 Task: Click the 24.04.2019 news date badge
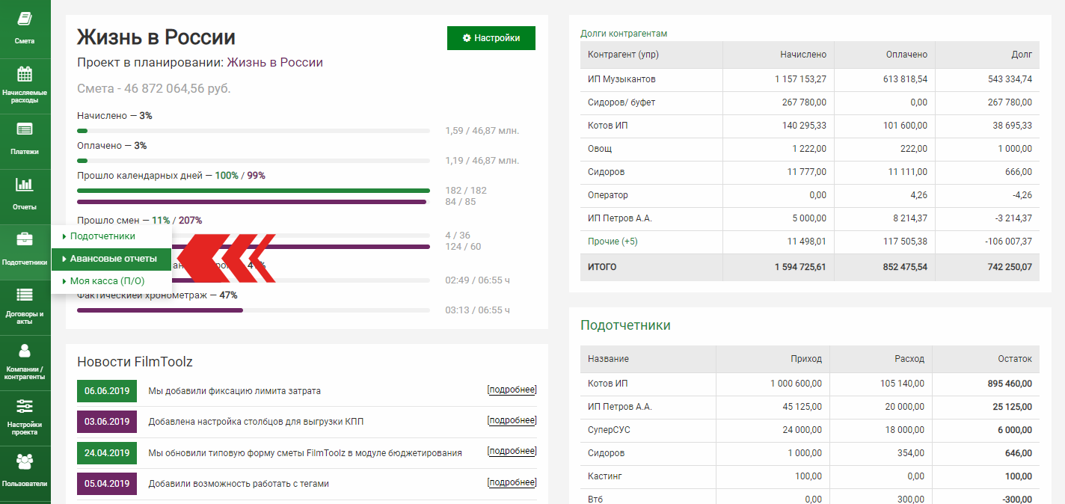[107, 452]
